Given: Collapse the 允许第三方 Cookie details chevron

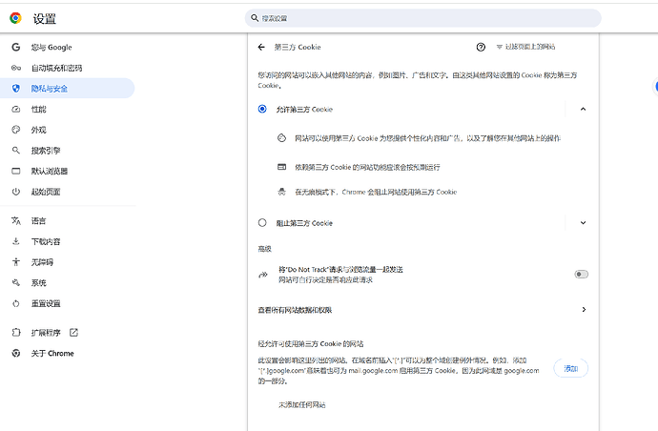Looking at the screenshot, I should click(583, 110).
